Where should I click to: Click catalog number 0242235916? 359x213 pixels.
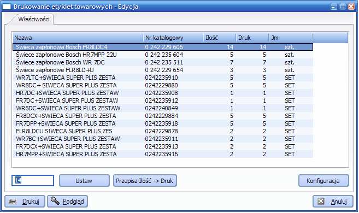161,154
